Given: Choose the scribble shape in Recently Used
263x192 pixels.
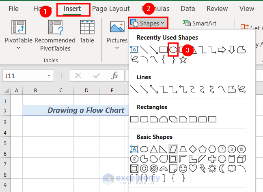Looking at the screenshot, I should click(x=134, y=60).
